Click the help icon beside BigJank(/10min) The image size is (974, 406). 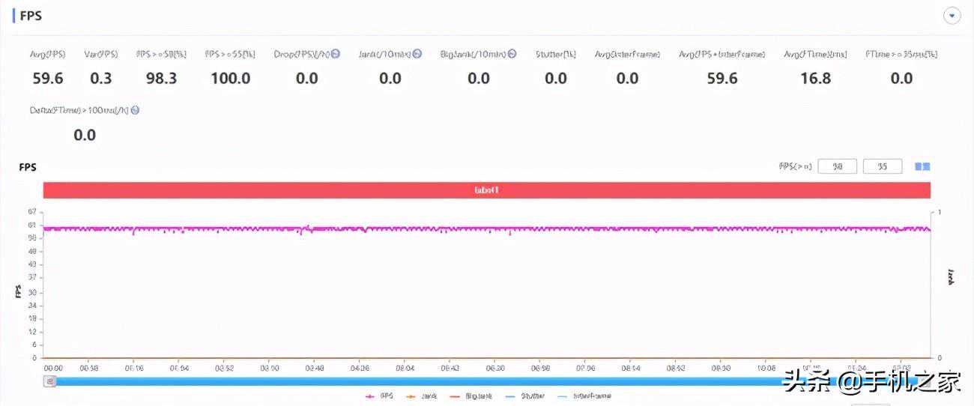point(512,54)
